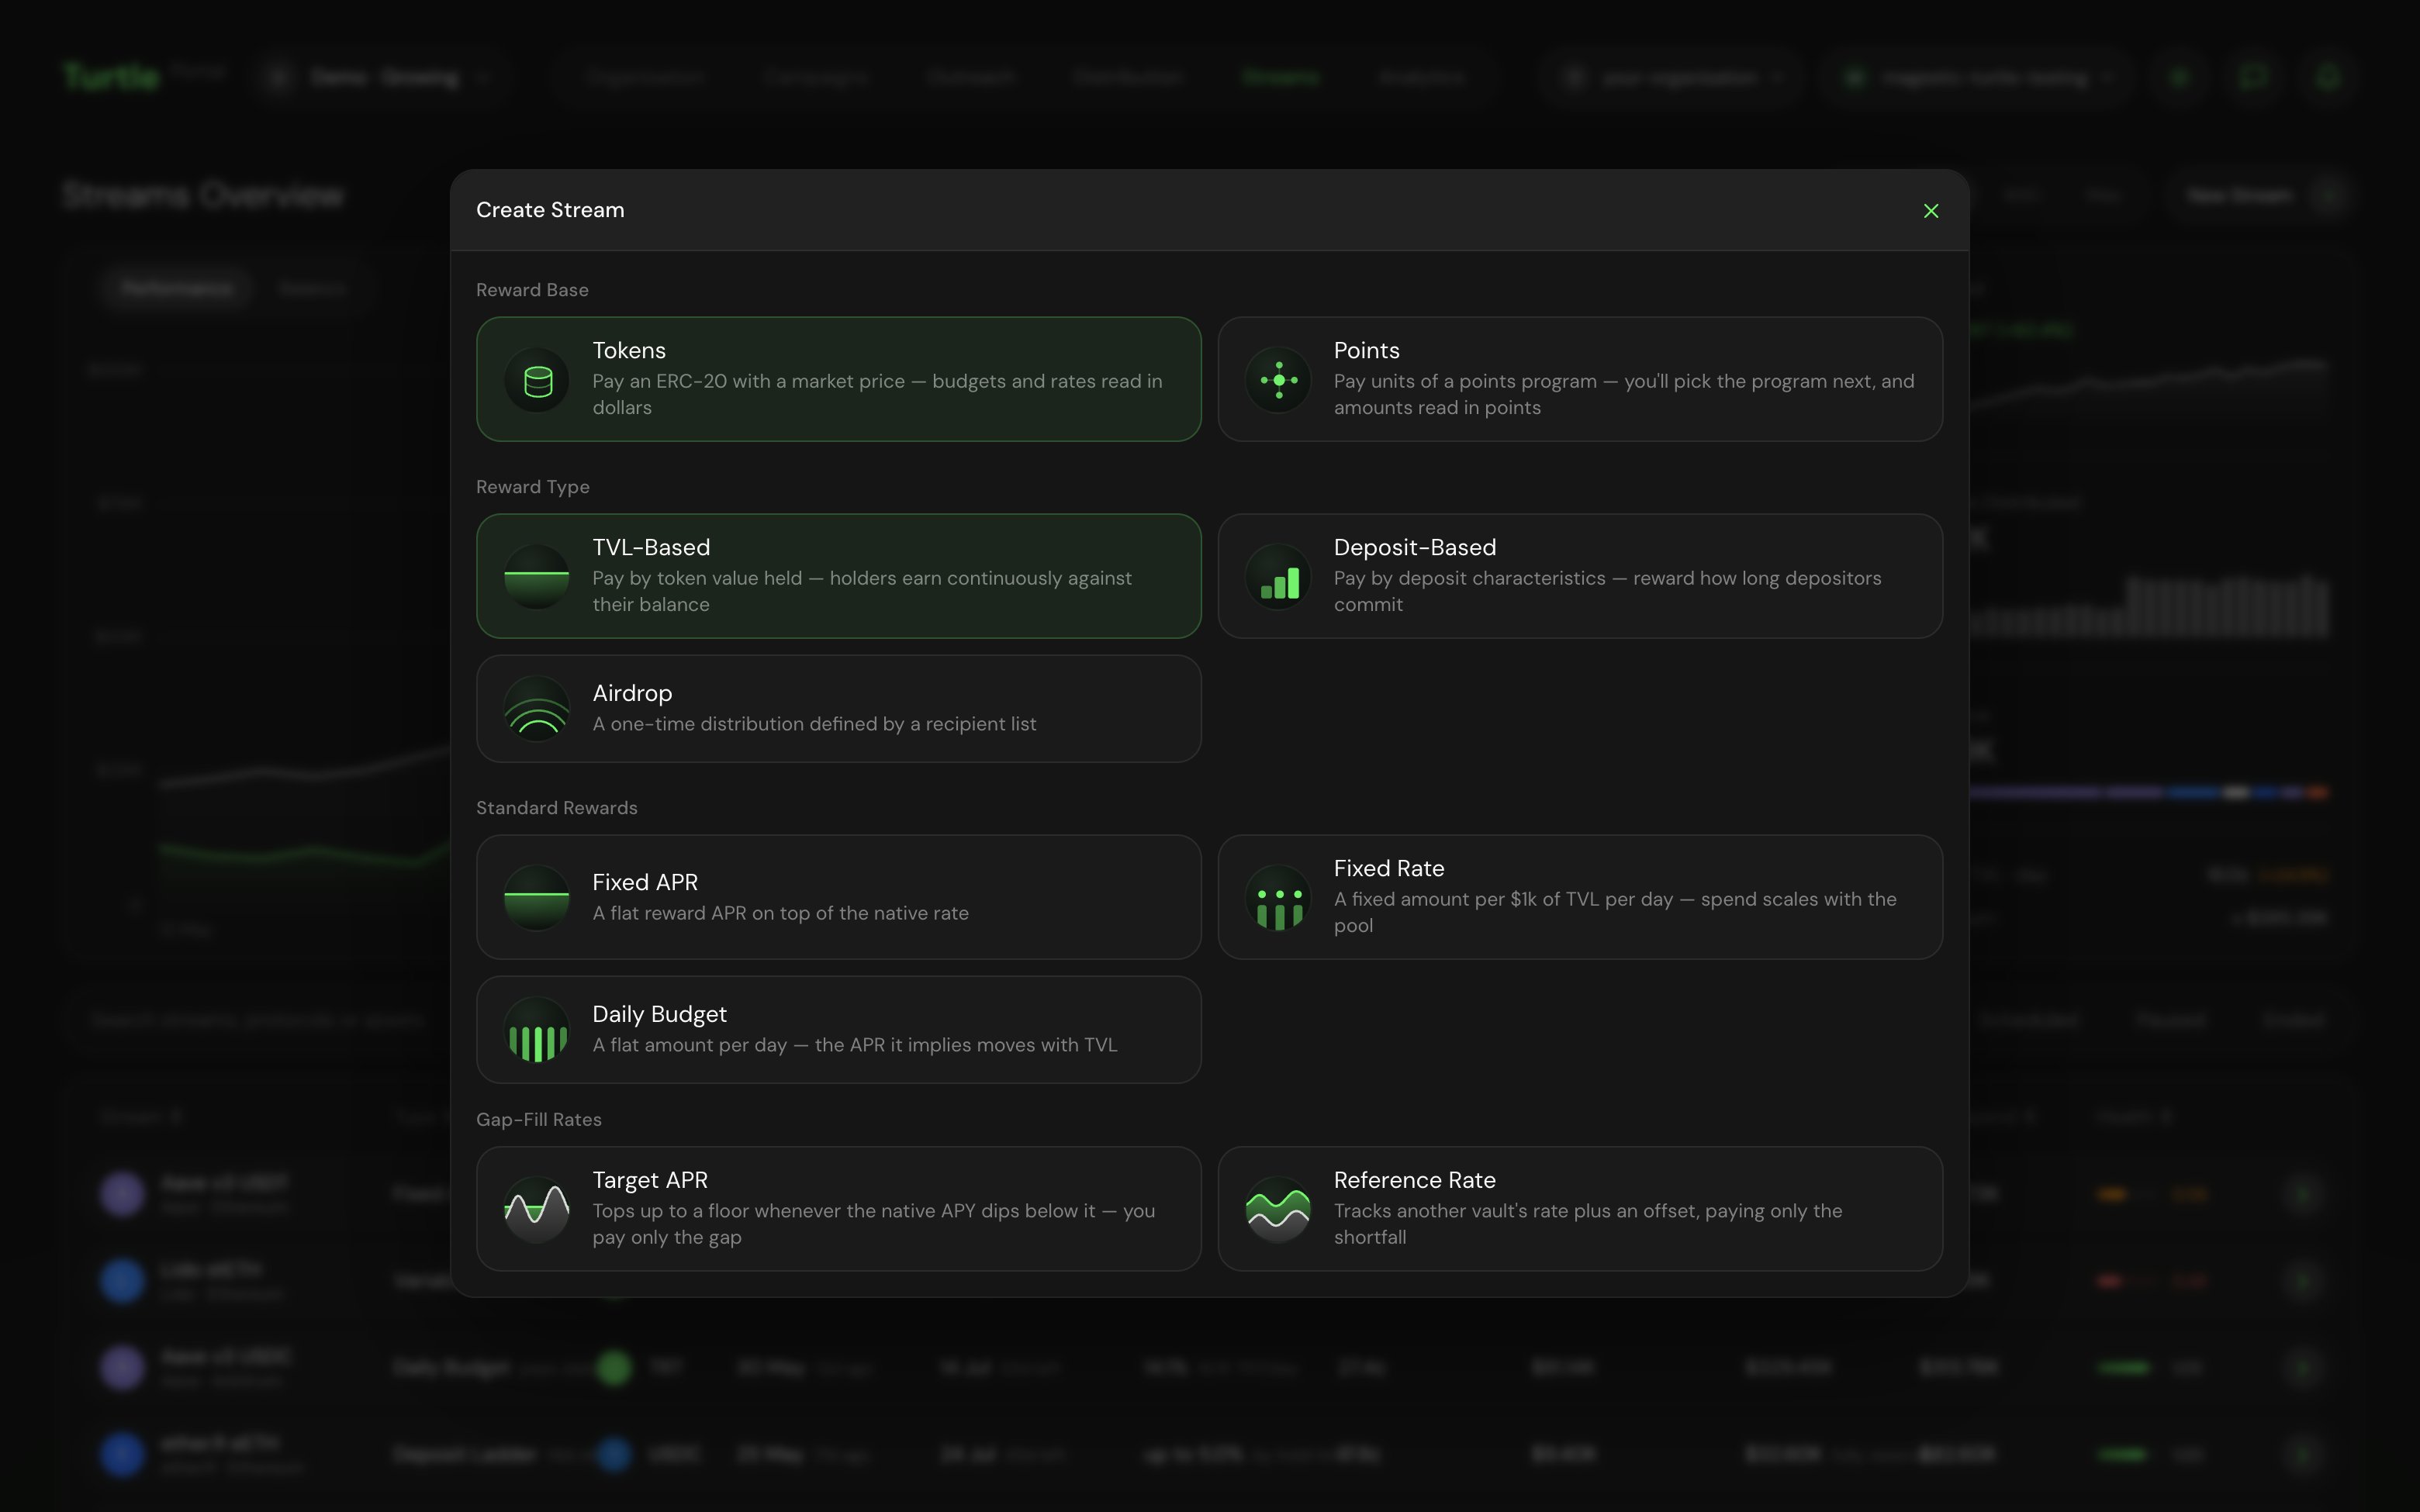Select the Daily Budget reward option

838,1030
